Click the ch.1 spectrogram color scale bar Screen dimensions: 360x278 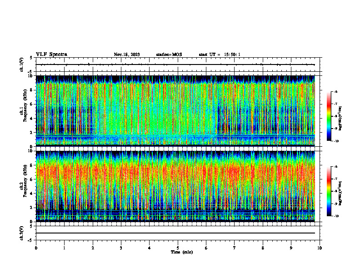[329, 116]
